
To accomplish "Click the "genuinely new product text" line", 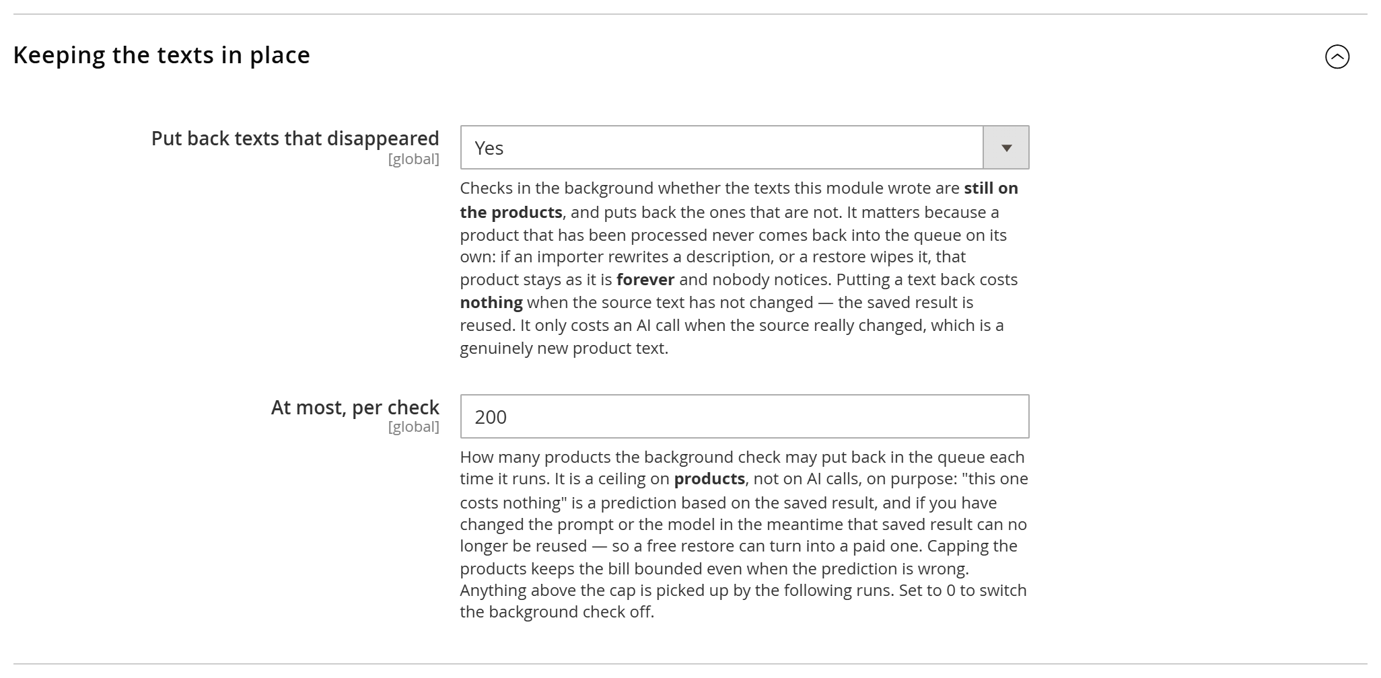I will (564, 348).
